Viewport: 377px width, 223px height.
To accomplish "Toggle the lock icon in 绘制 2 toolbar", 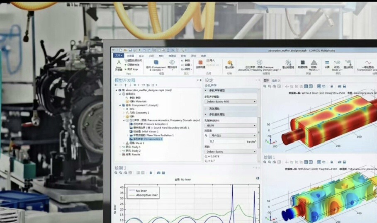I will coord(151,173).
